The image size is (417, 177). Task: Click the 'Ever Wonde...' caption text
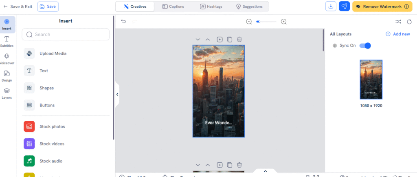(219, 123)
